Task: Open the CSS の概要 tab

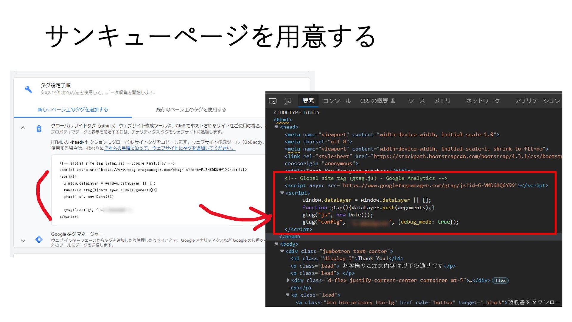Action: coord(377,101)
